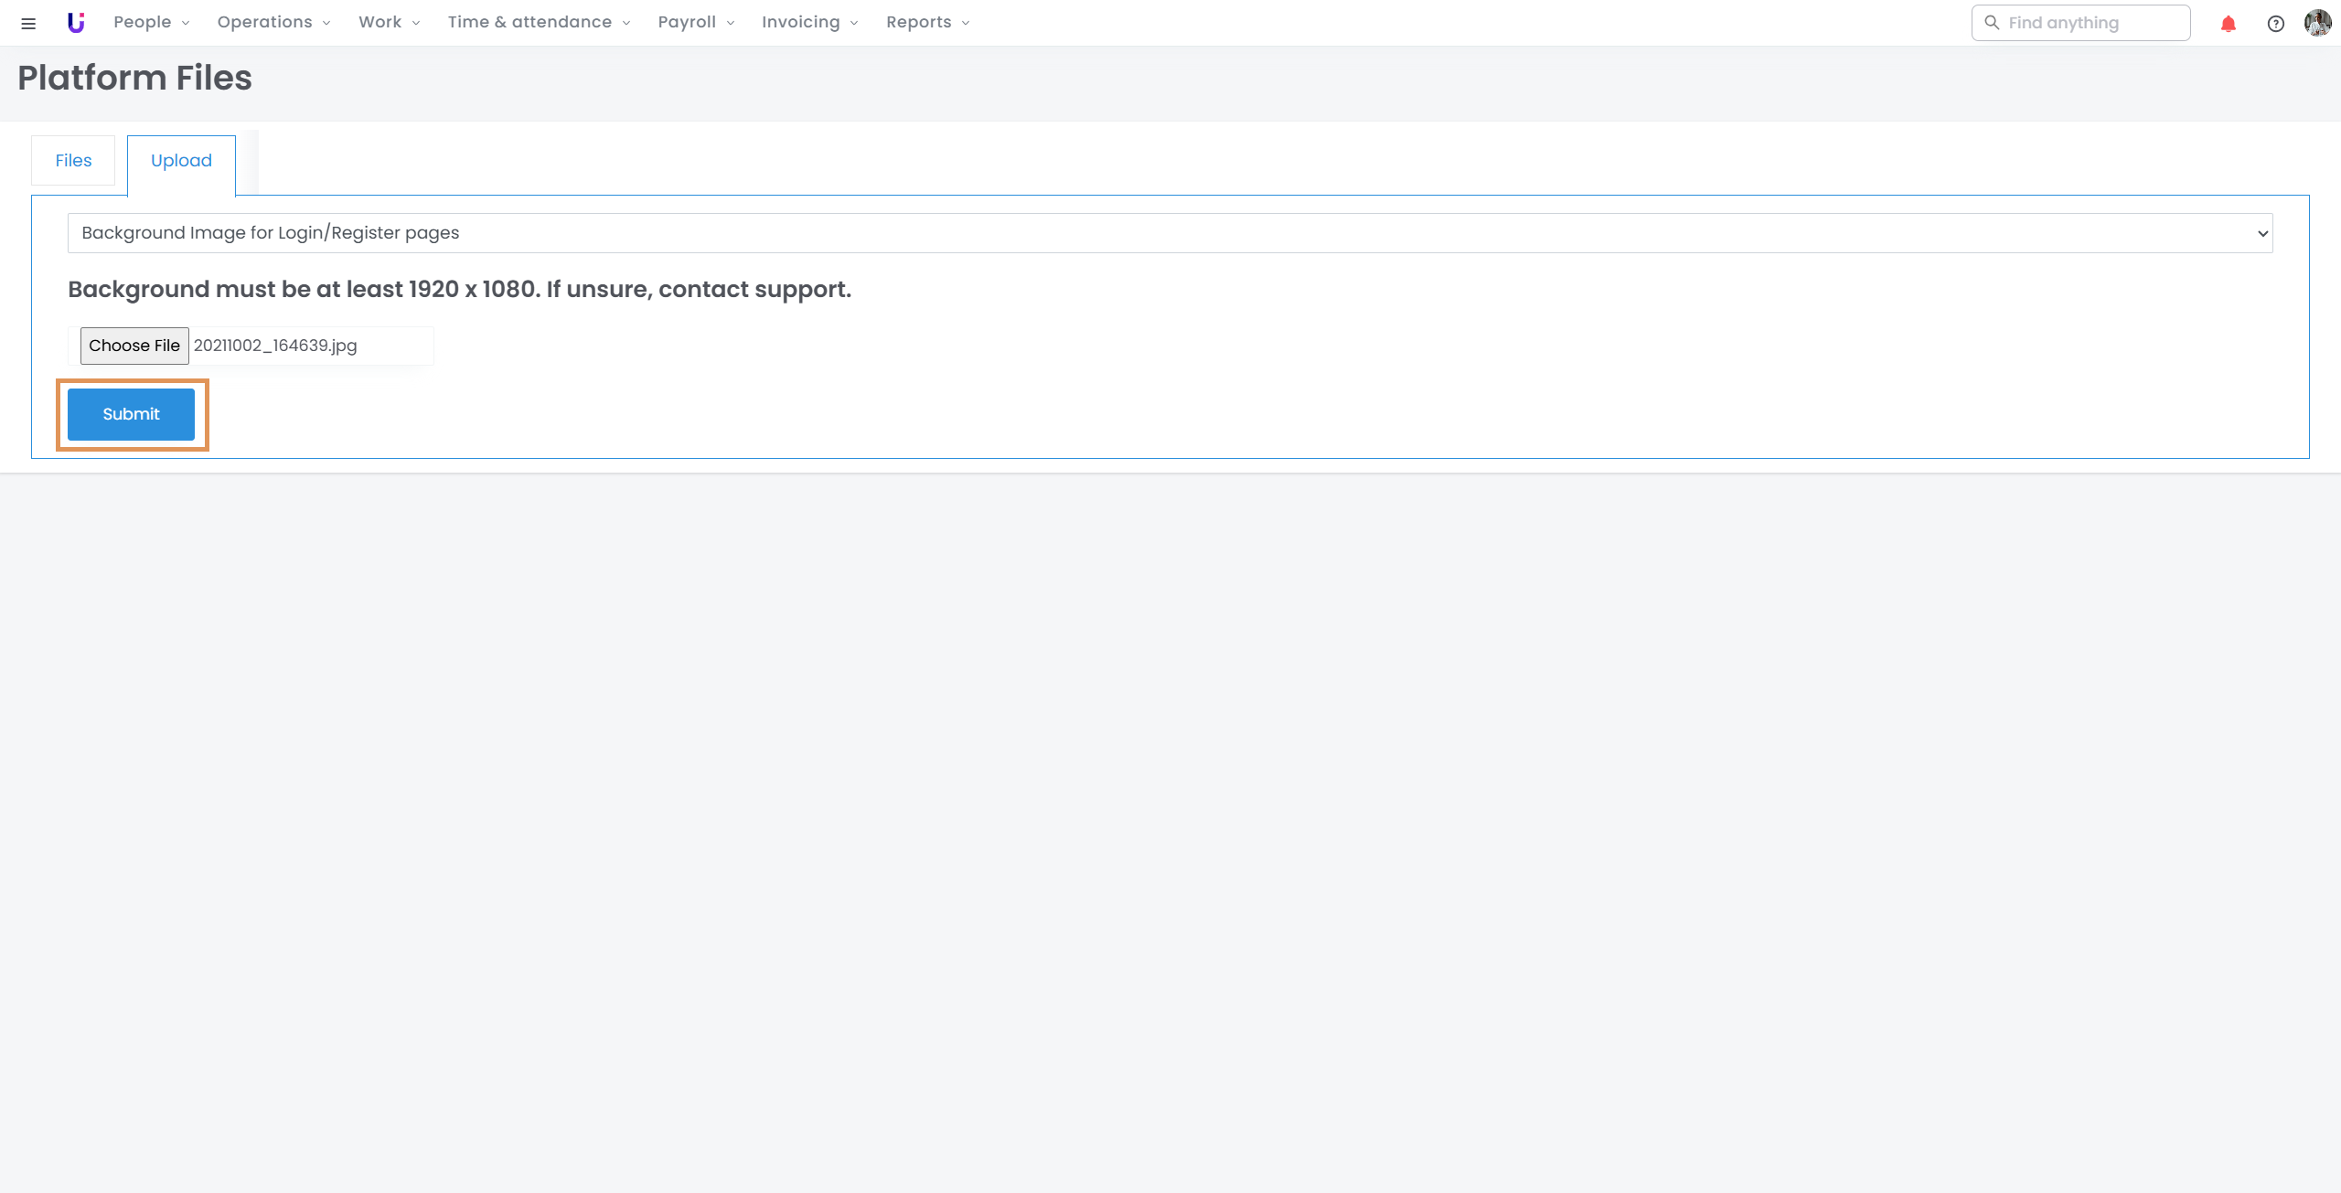Focus the Find anything search field
Screen dimensions: 2341x1193
2094,23
